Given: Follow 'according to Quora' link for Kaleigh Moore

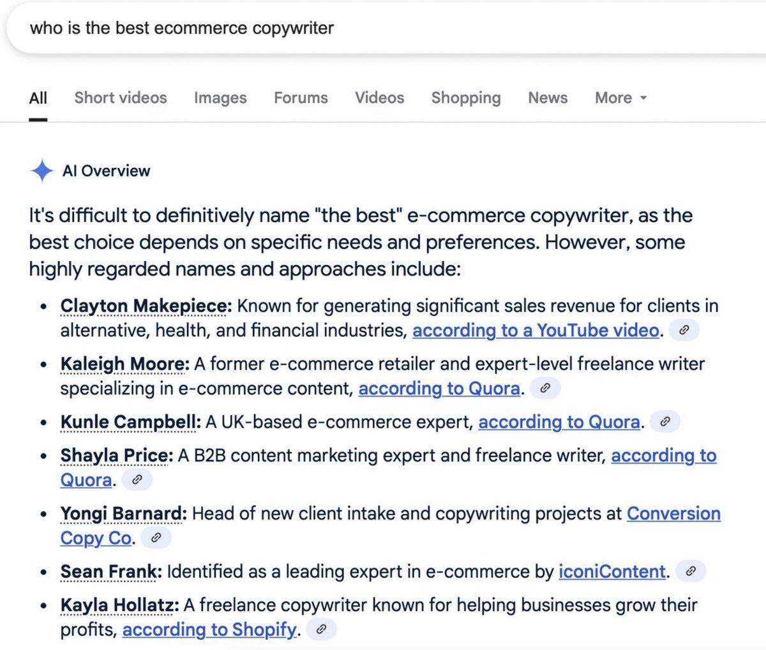Looking at the screenshot, I should [x=439, y=388].
